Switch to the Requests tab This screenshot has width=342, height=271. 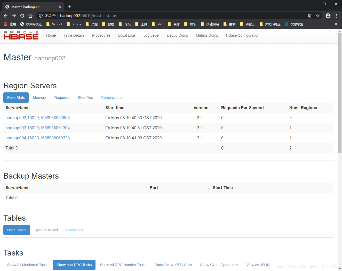[62, 98]
